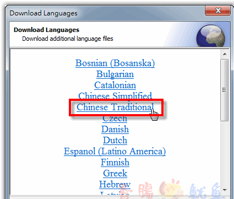Choose Espanol (Latino America) link
234x199 pixels.
point(115,152)
